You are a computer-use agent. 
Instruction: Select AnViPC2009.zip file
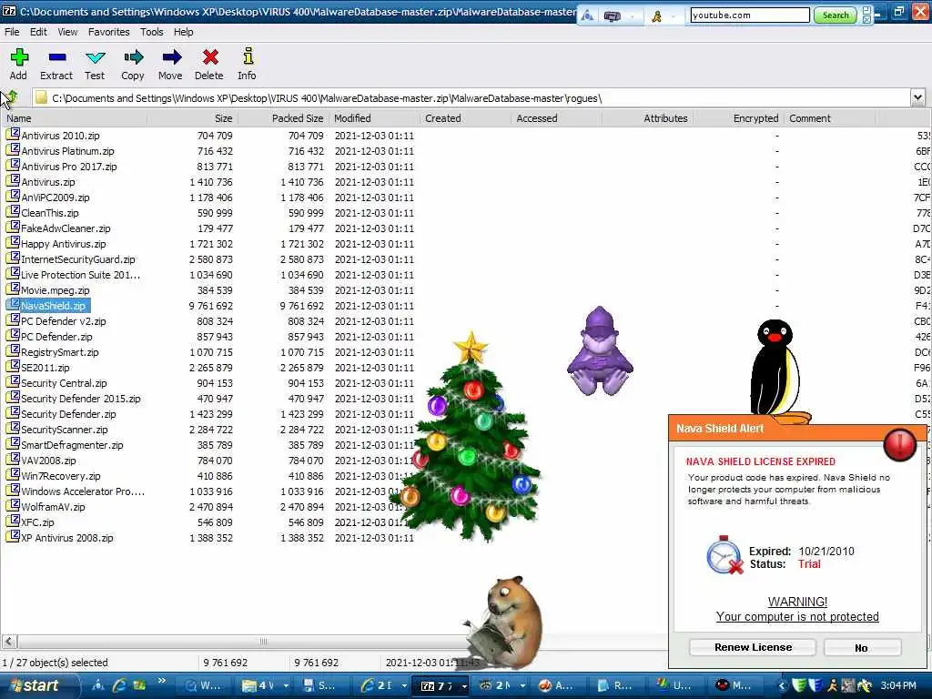48,198
